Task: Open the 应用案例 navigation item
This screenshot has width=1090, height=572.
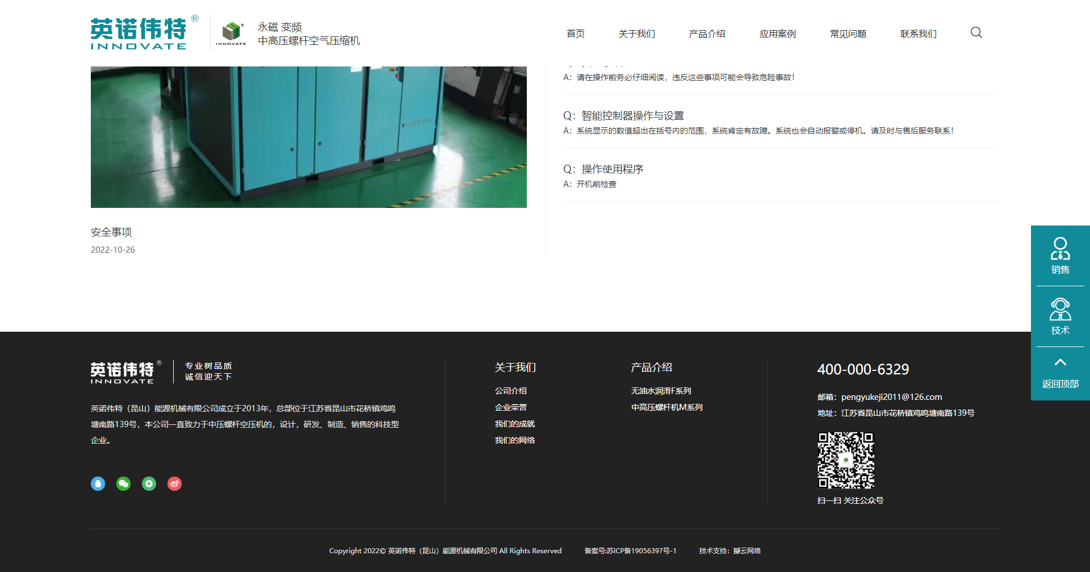Action: pyautogui.click(x=777, y=34)
